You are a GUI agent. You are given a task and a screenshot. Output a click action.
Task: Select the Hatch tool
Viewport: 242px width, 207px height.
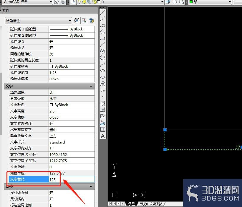coord(103,103)
